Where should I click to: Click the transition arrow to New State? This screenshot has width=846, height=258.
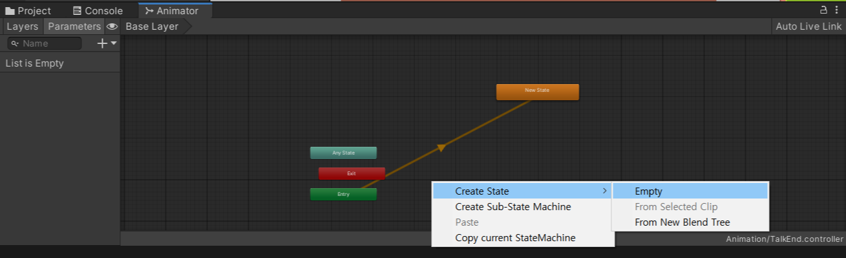[x=441, y=147]
